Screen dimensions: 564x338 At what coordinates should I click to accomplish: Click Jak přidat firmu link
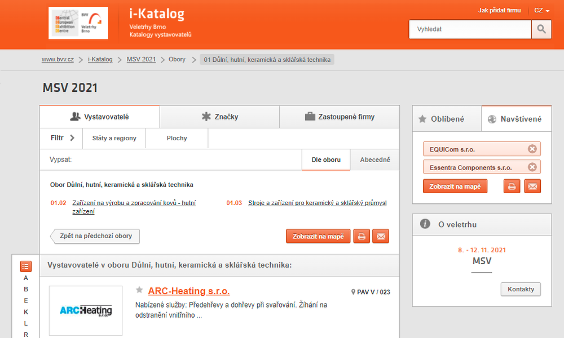click(x=499, y=10)
